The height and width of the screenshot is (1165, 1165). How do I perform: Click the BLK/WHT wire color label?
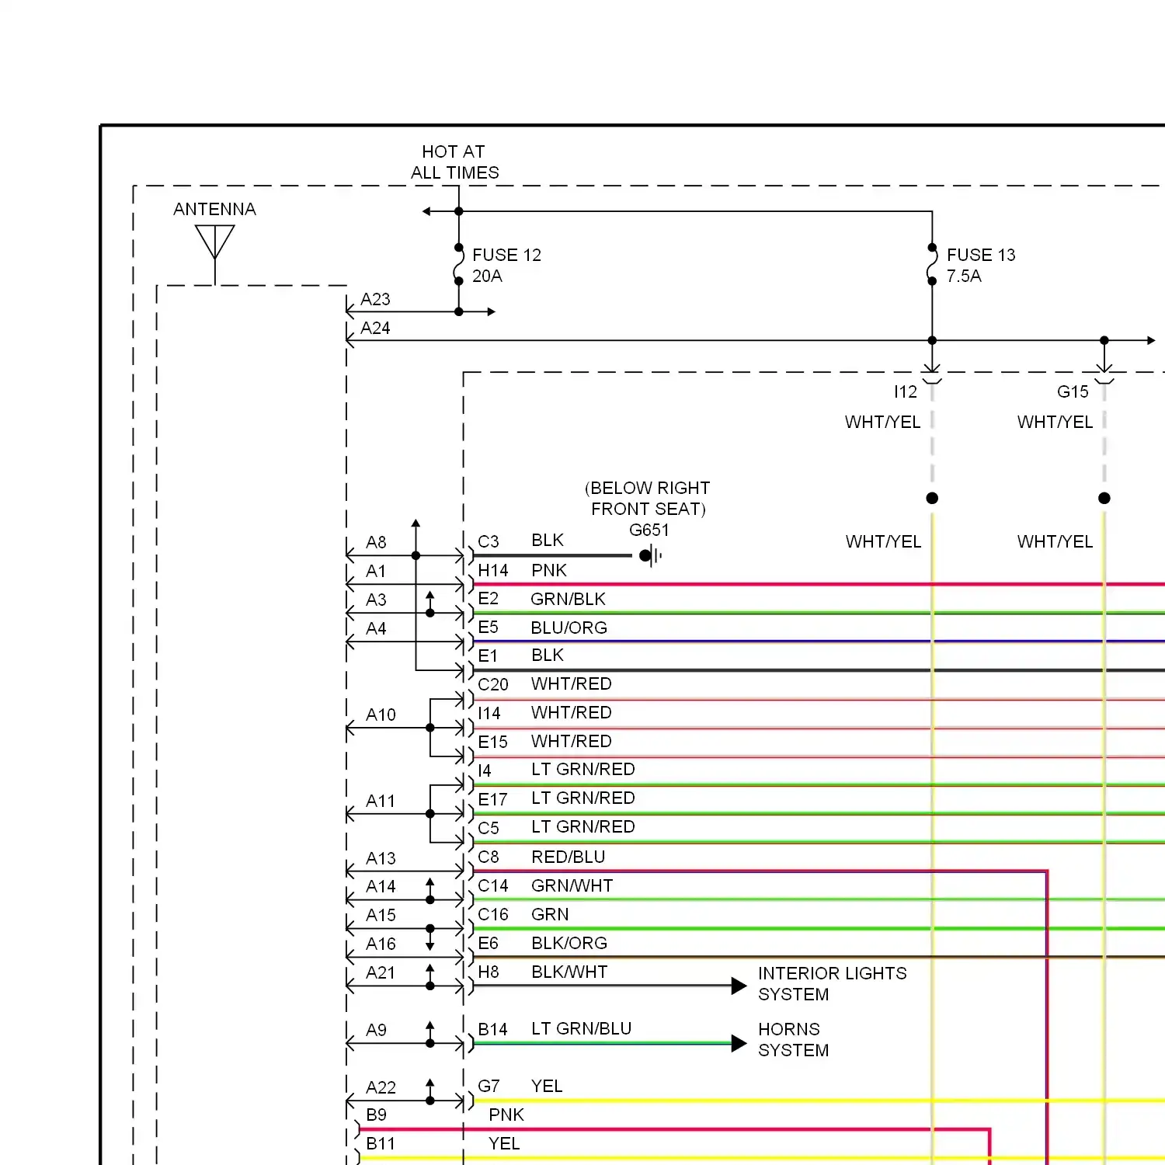[x=569, y=972]
